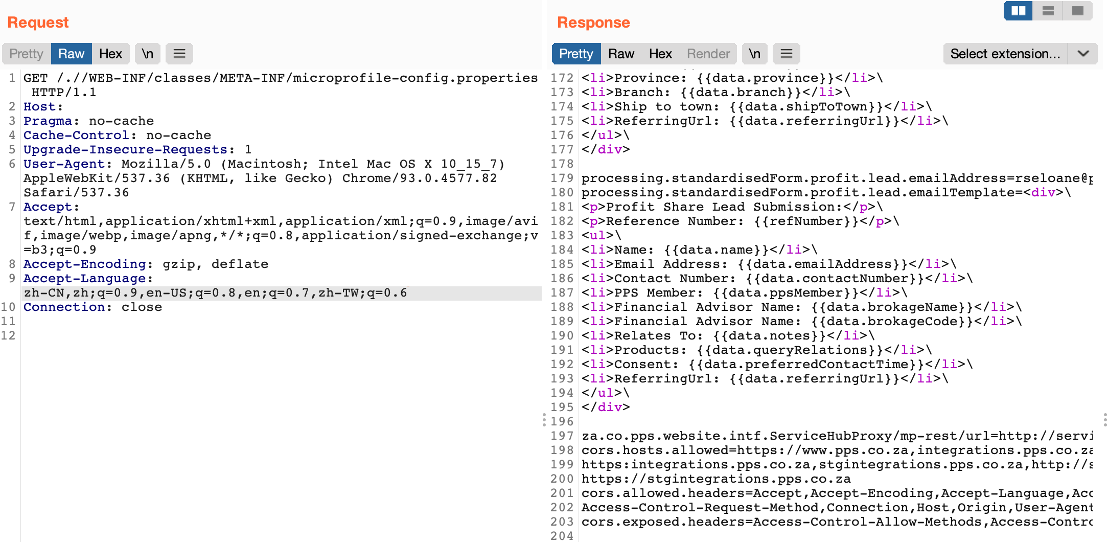Click the data.brokageCode response line
The width and height of the screenshot is (1108, 542).
pos(802,321)
